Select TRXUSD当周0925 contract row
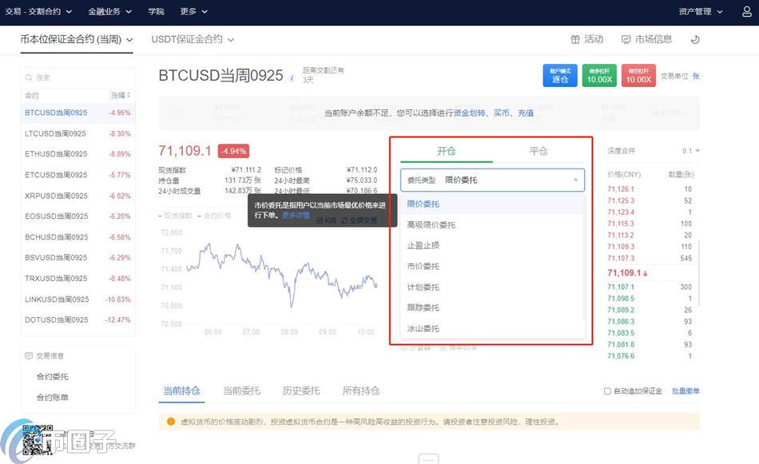 click(x=78, y=278)
